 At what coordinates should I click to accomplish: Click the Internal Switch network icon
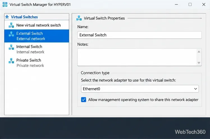(x=11, y=47)
